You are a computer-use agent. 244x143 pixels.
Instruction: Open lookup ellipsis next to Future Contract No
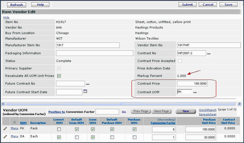coord(88,84)
